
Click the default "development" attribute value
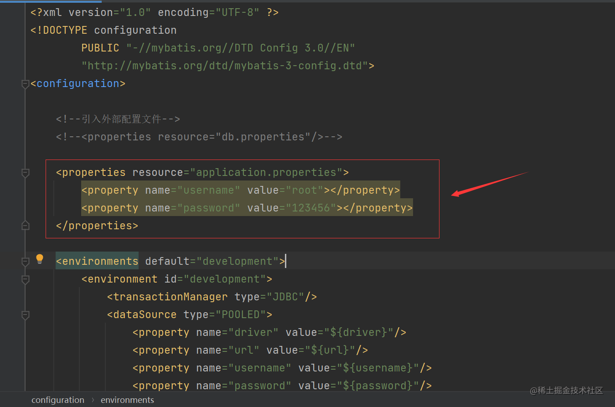[237, 261]
